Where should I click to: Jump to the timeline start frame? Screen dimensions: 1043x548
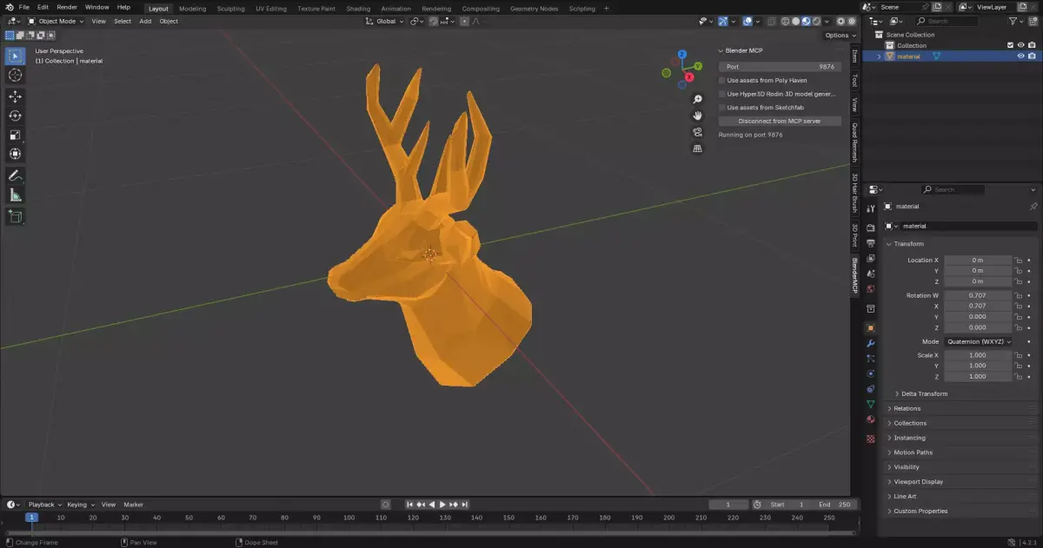tap(410, 505)
